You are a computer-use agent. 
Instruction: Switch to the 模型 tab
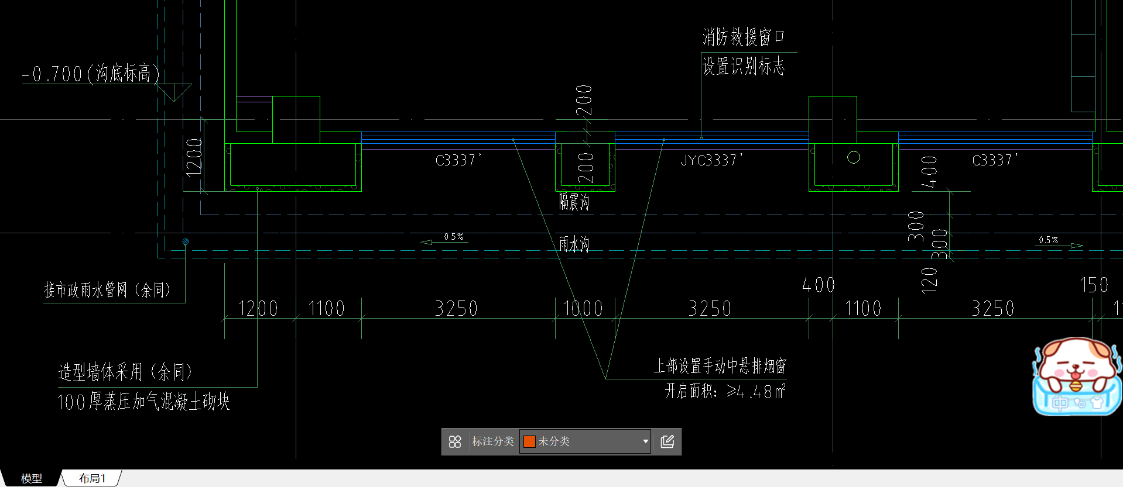pyautogui.click(x=32, y=478)
